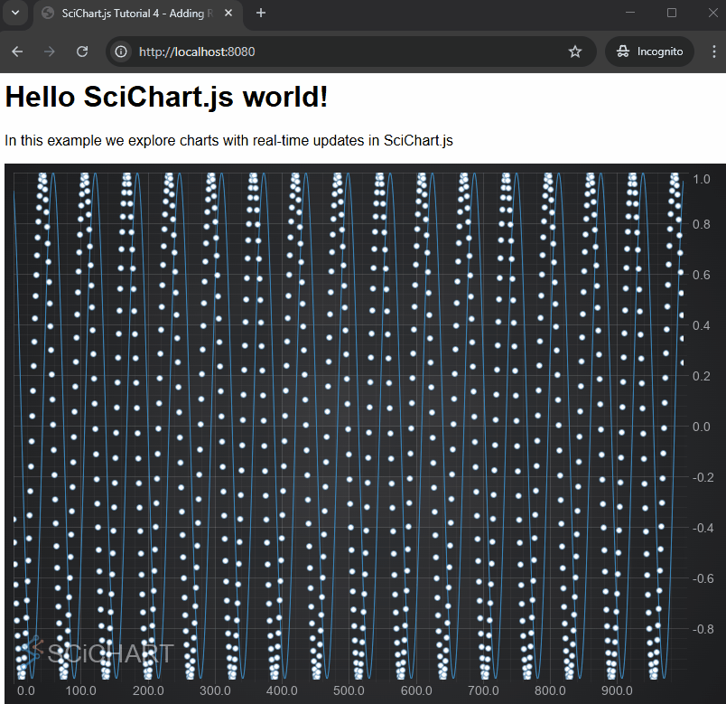Focus the localhost:8080 address bar
The image size is (726, 704).
(343, 52)
